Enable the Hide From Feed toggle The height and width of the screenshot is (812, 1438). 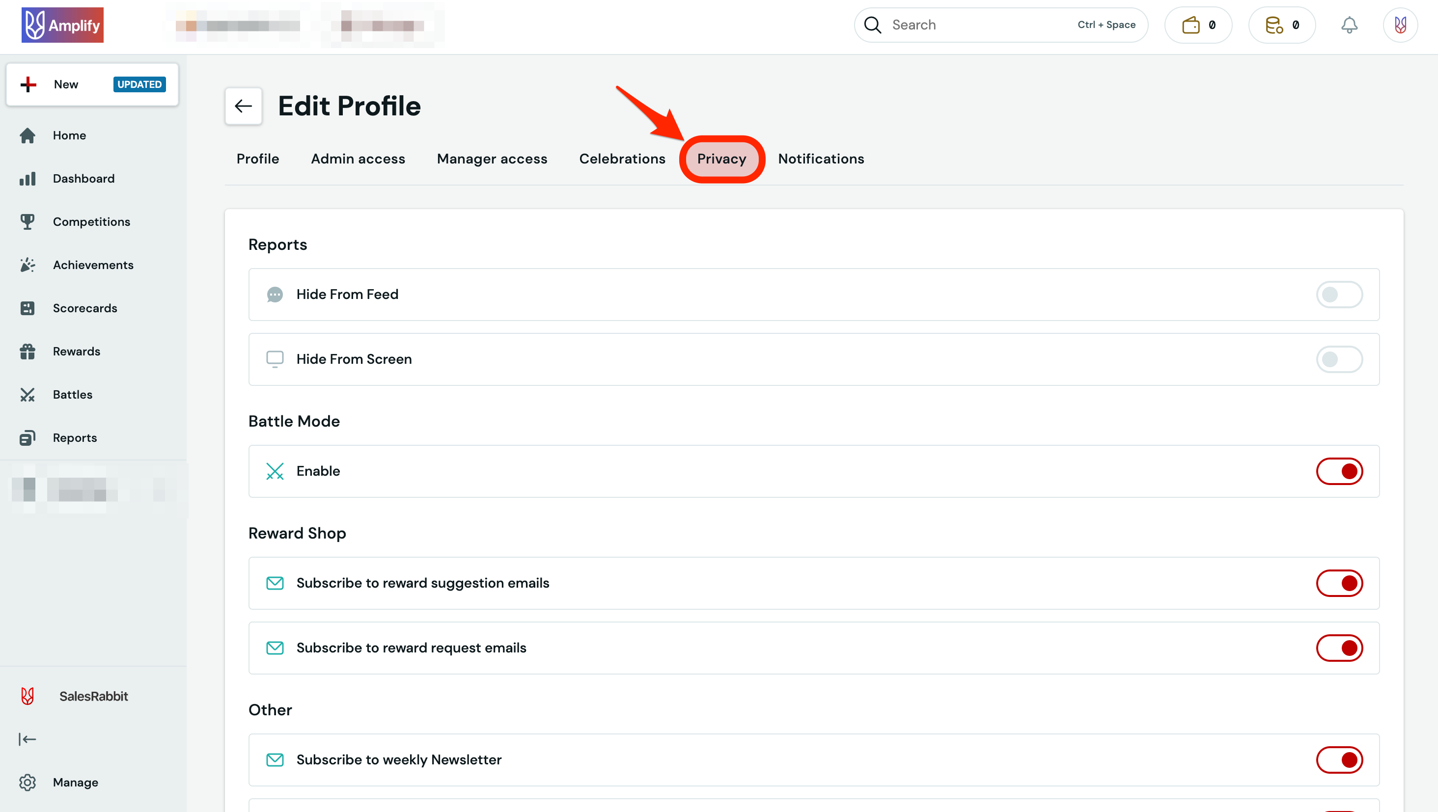[1339, 295]
